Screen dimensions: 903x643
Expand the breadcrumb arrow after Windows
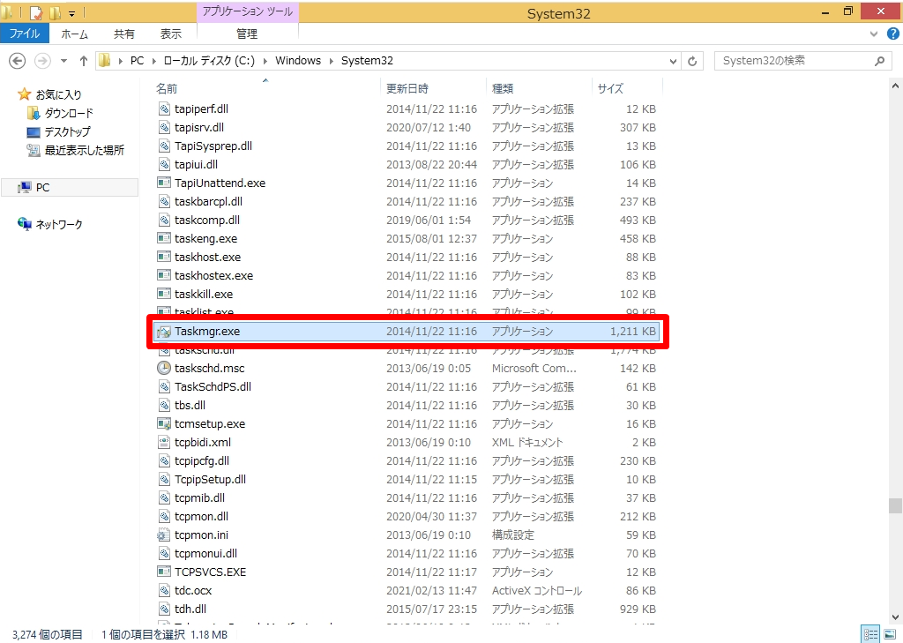click(x=332, y=61)
